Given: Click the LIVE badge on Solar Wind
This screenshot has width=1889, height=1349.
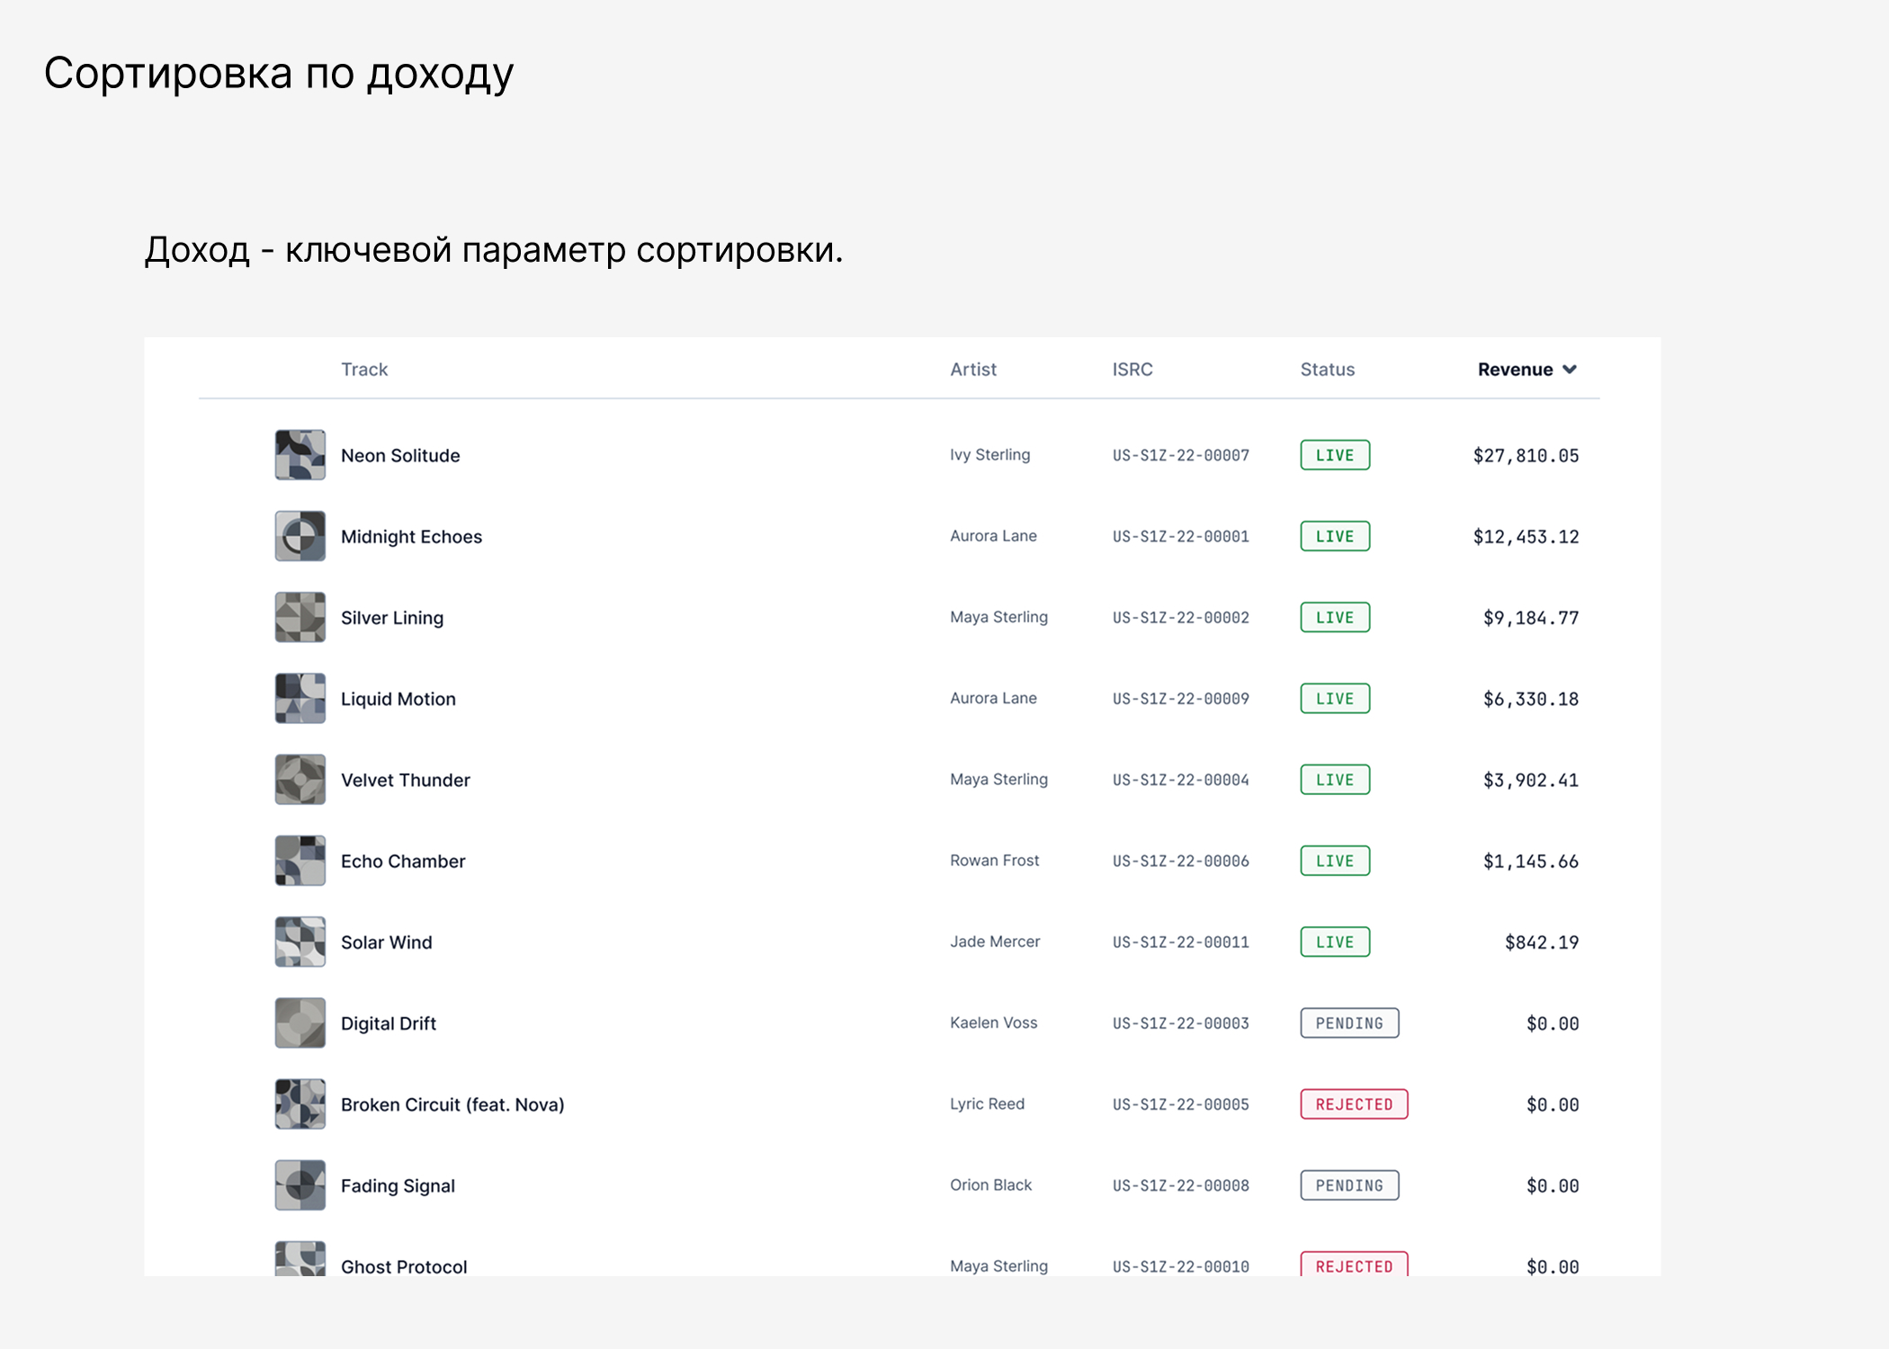Looking at the screenshot, I should pos(1335,942).
